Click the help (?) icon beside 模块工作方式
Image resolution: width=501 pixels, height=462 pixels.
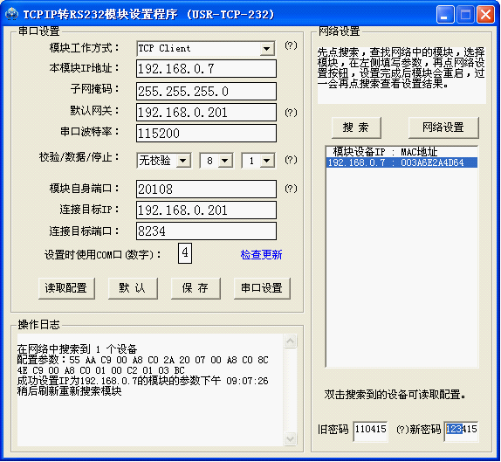point(291,45)
